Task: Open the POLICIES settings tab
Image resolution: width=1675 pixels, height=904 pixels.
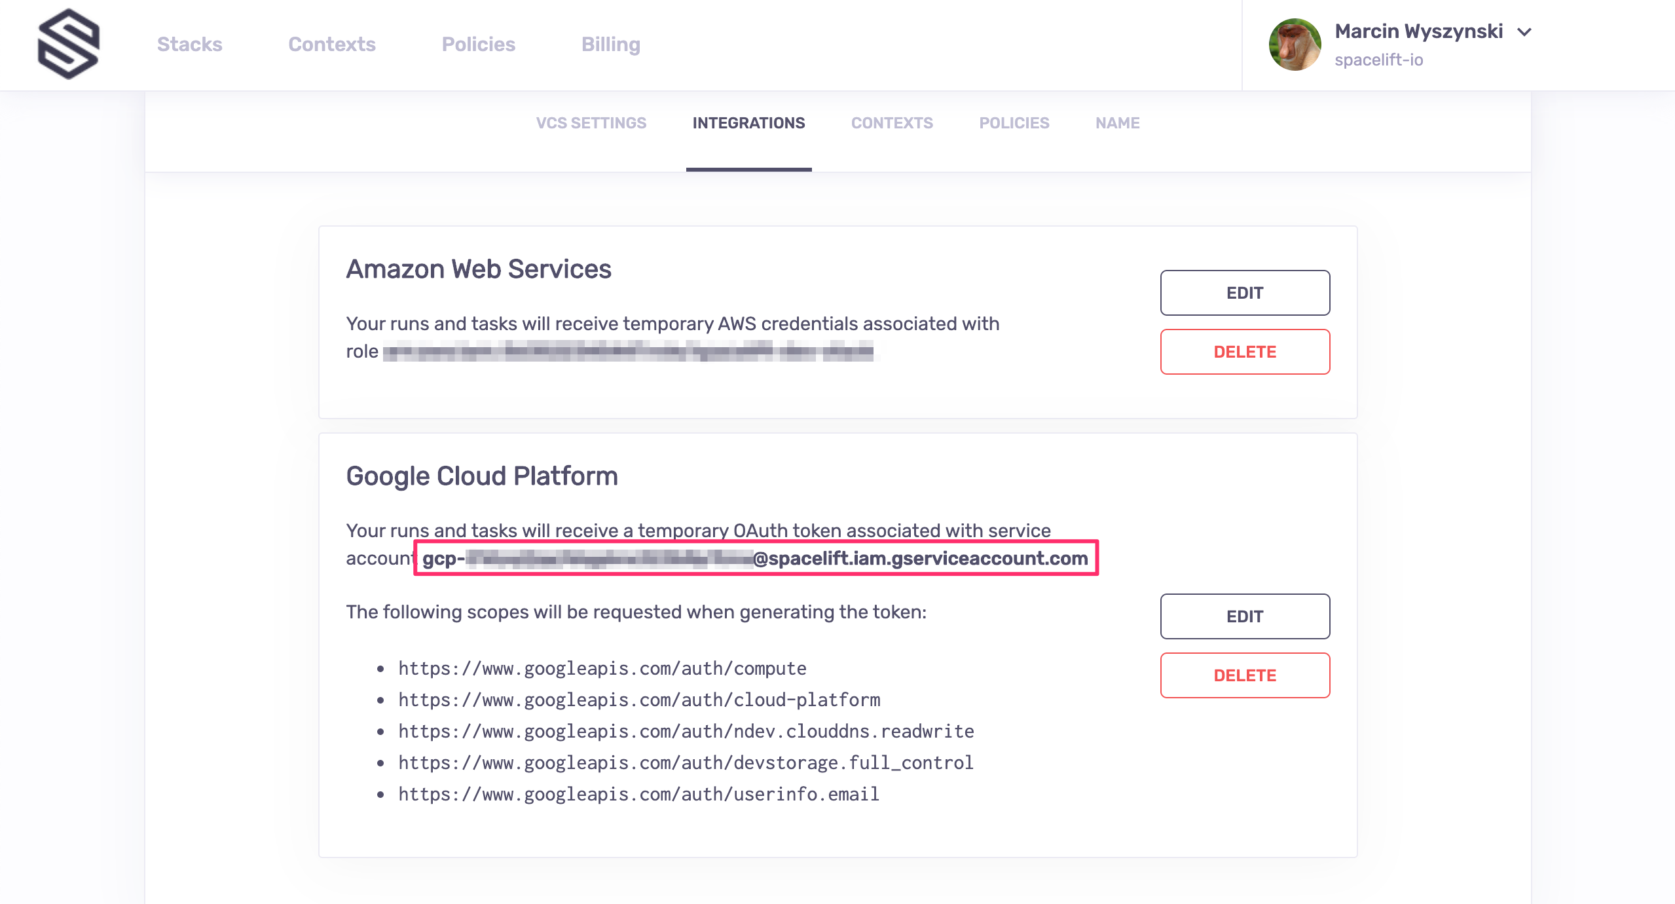Action: (x=1014, y=123)
